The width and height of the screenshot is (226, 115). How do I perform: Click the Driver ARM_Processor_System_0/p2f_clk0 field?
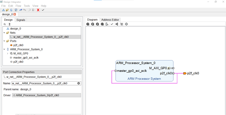(x=46, y=95)
